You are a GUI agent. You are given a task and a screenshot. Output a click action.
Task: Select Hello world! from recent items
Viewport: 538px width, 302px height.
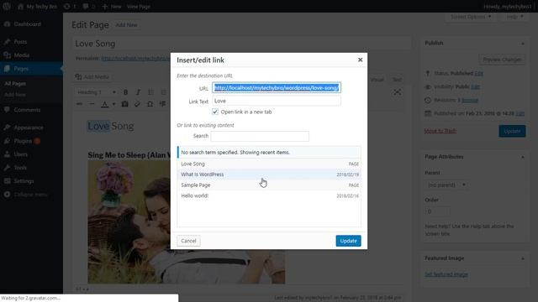269,195
